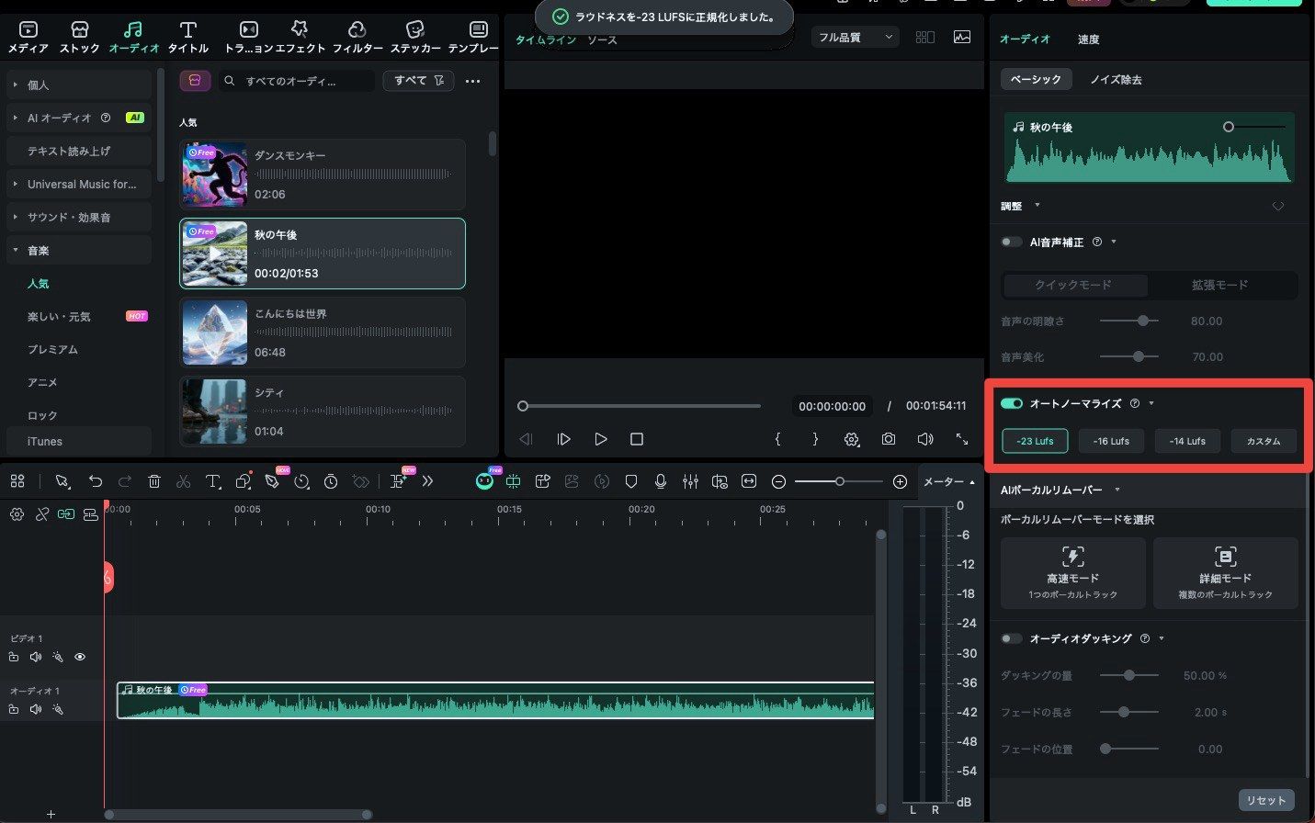
Task: Adjust the timeline zoom slider
Action: click(840, 481)
